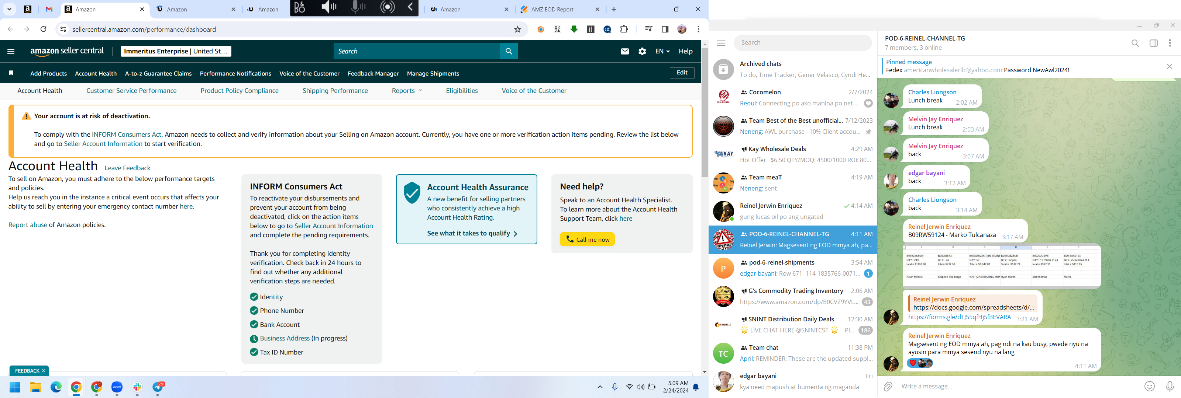The width and height of the screenshot is (1181, 398).
Task: Open Chrome media controls icon
Action: click(648, 29)
